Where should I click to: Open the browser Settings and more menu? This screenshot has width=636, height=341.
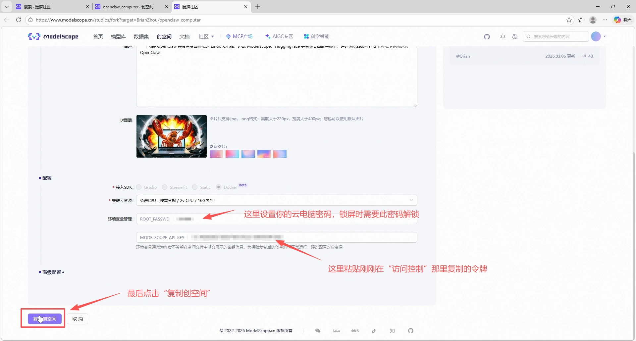605,20
